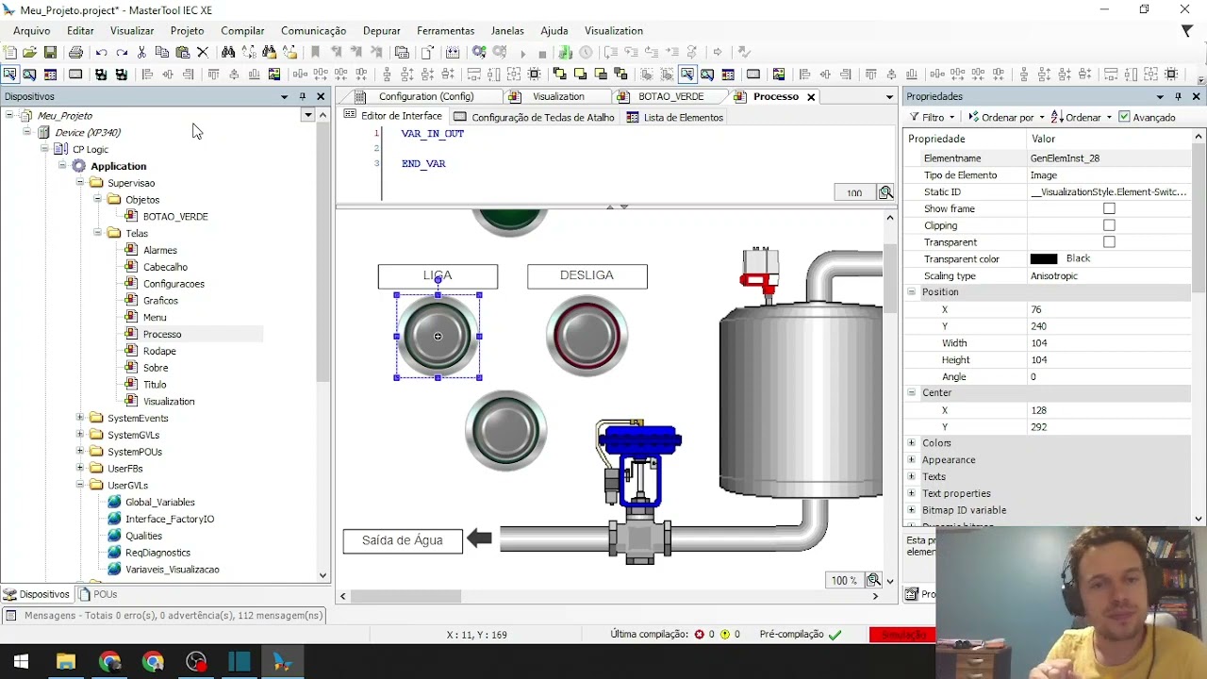Uncheck the Avançado checkbox

click(x=1123, y=117)
